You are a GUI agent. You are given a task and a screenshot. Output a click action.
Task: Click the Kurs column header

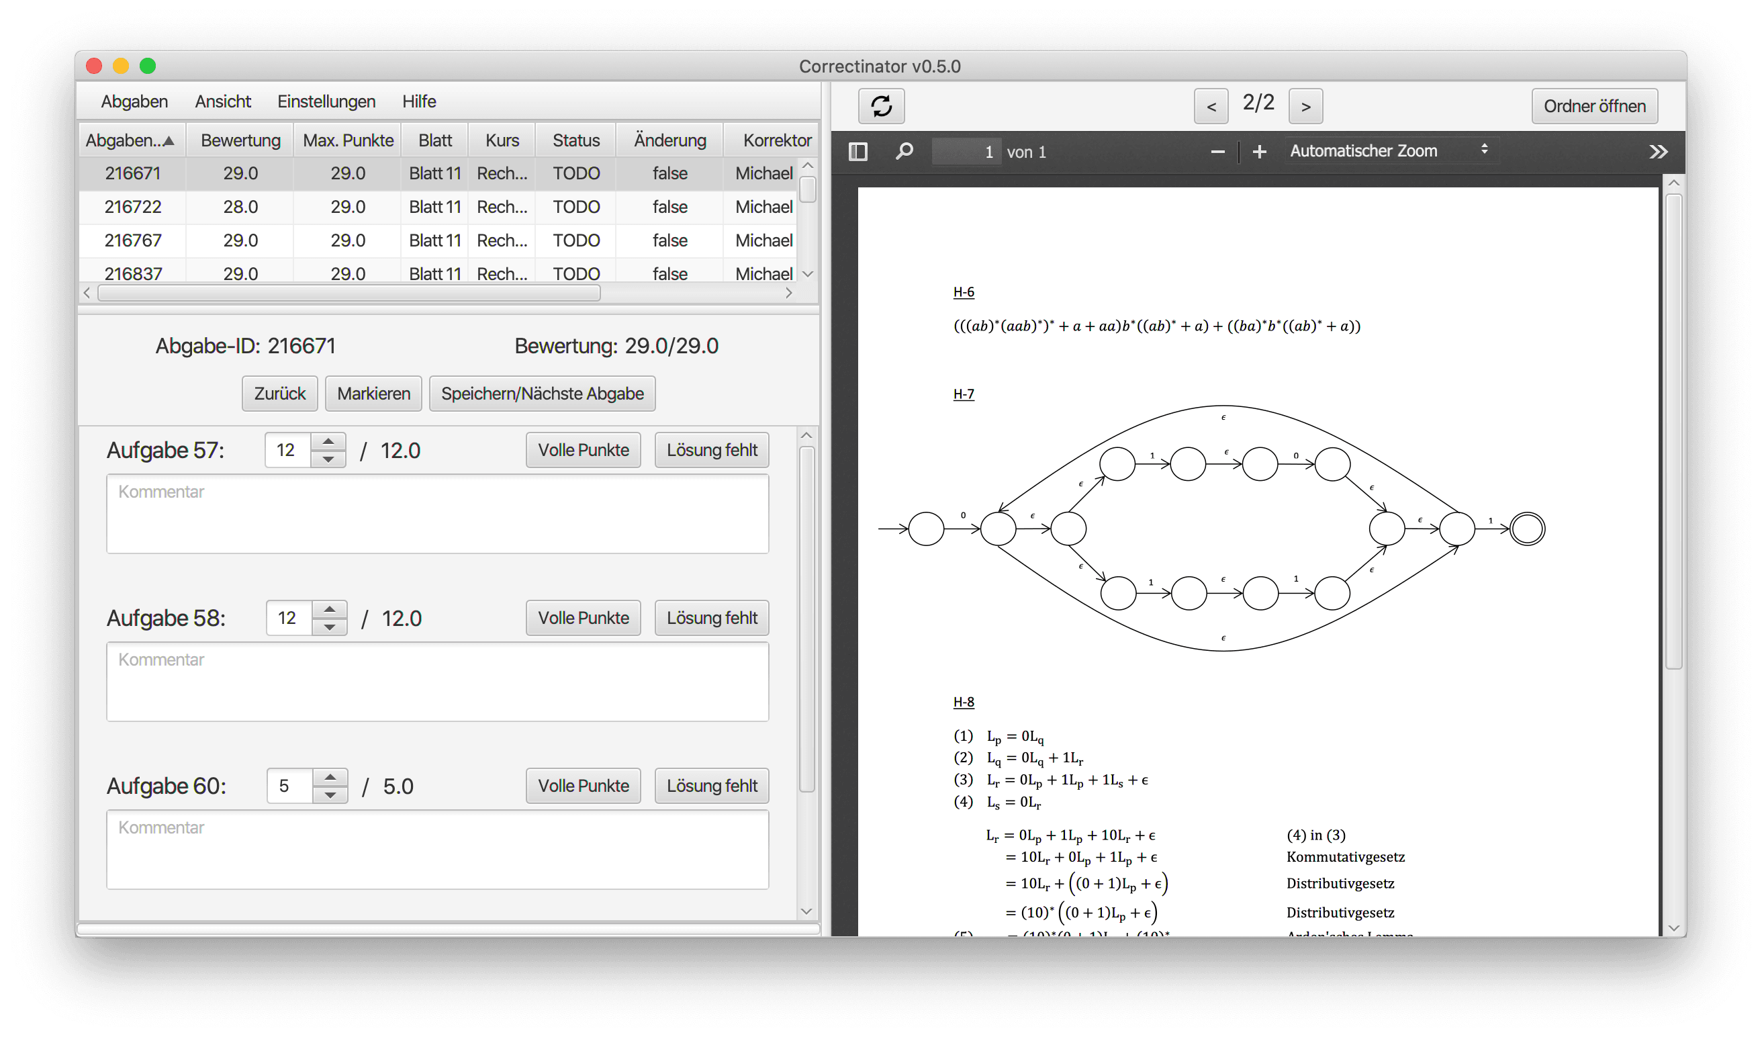click(x=502, y=140)
